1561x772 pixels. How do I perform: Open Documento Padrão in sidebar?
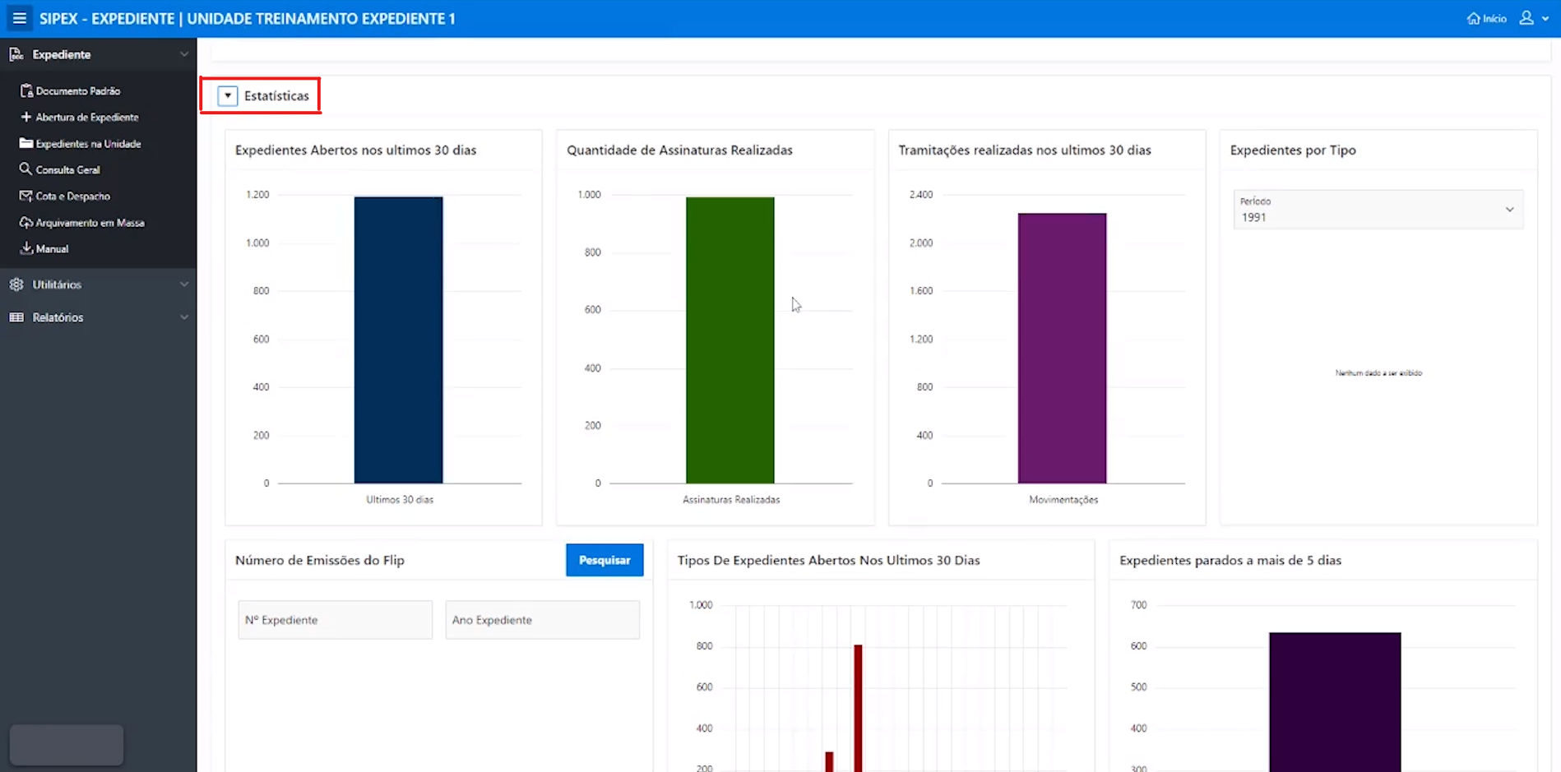pos(77,91)
